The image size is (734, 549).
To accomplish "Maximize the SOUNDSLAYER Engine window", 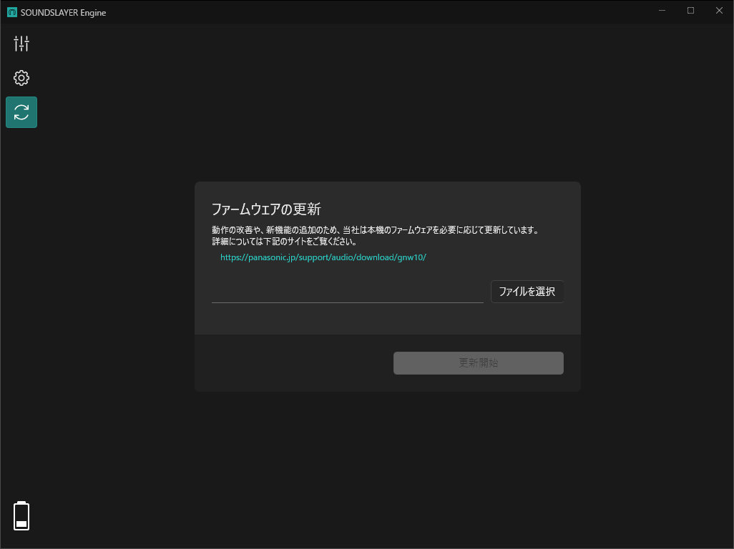I will tap(690, 11).
